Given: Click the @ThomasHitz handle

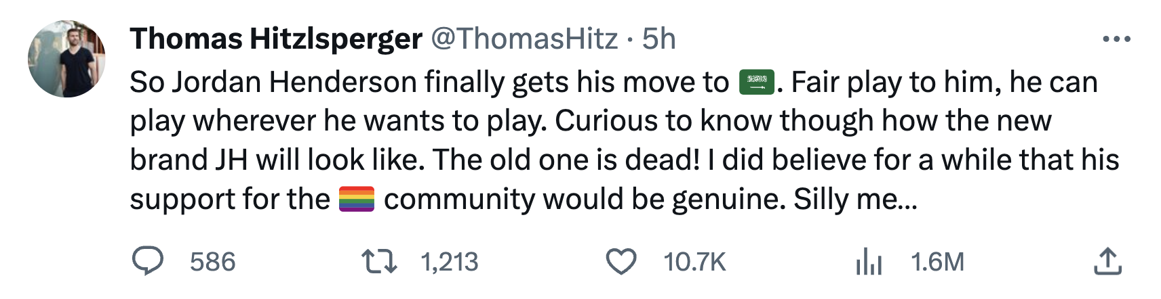Looking at the screenshot, I should 524,39.
